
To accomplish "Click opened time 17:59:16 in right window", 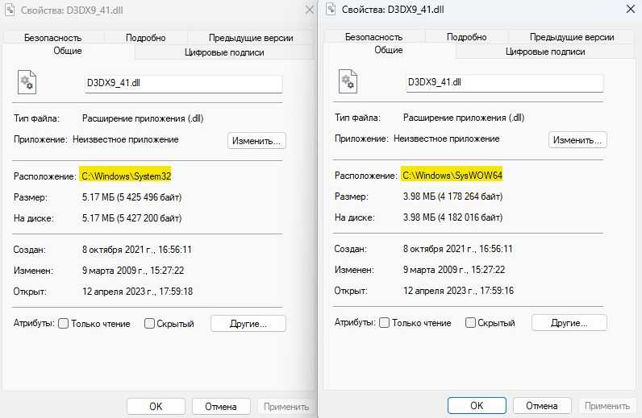I will (497, 291).
